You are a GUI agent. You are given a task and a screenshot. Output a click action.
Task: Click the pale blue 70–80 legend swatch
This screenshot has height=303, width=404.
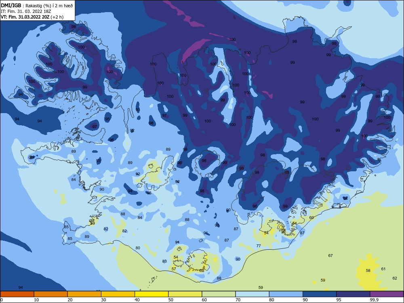coord(252,294)
